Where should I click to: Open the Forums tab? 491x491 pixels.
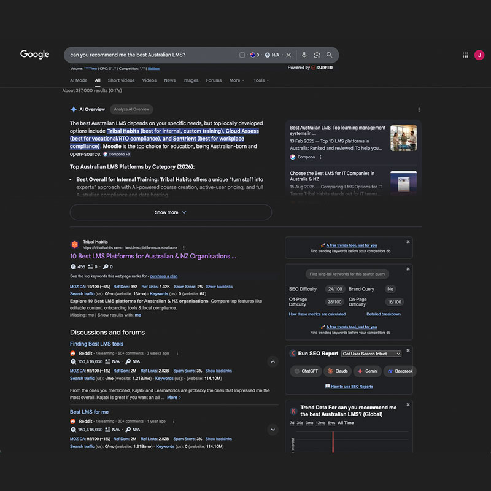coord(214,80)
